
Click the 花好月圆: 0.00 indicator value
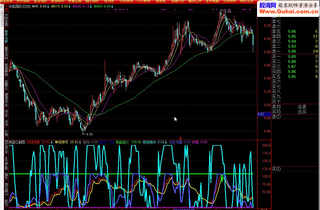coord(180,142)
